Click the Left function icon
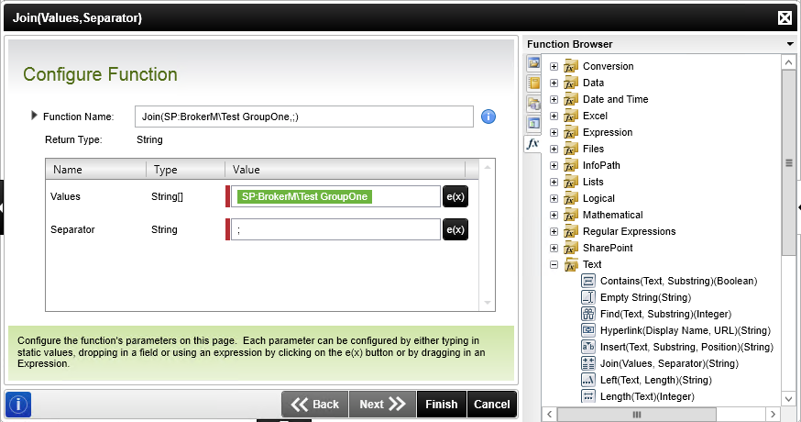Screen dimensions: 801x422 [x=588, y=380]
